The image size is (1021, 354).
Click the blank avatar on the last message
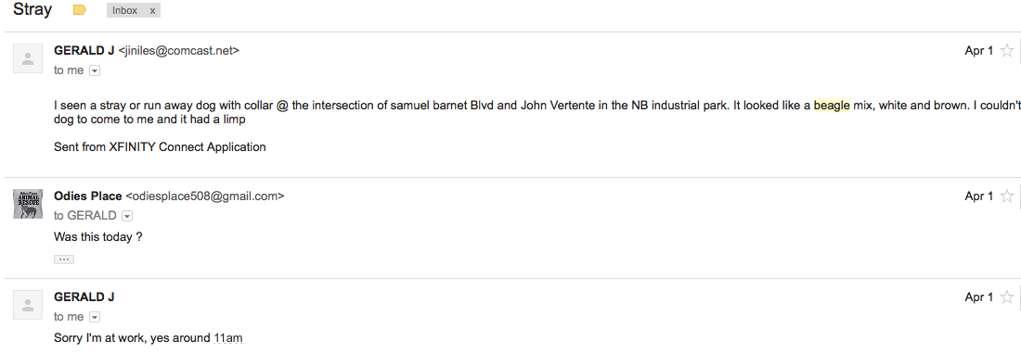28,305
